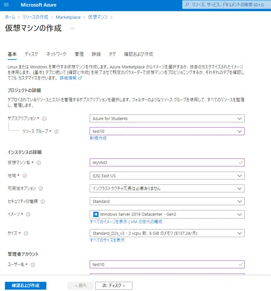Click the 次: ディスク button
The image size is (271, 291).
[113, 286]
